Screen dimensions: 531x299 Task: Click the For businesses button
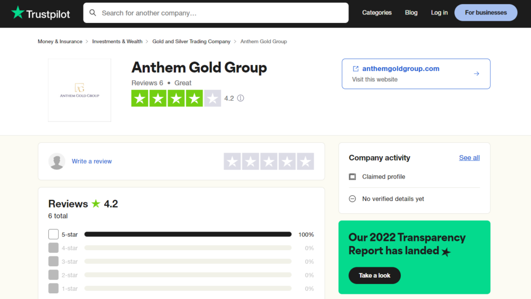485,12
